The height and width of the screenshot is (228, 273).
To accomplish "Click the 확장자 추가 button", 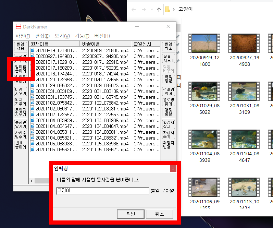I will [x=169, y=134].
